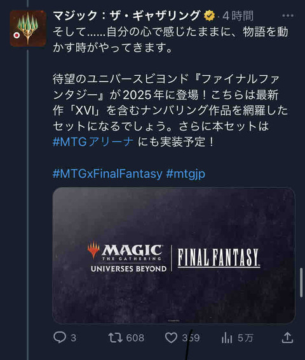The width and height of the screenshot is (305, 360).
Task: Open the #MTGxFinalFantasy hashtag
Action: point(107,173)
